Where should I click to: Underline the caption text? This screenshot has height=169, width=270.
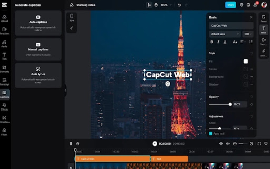[x=225, y=42]
